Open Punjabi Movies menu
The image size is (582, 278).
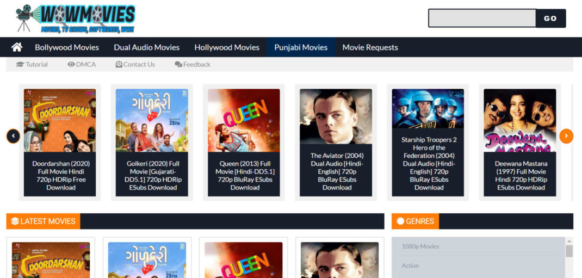pos(301,47)
